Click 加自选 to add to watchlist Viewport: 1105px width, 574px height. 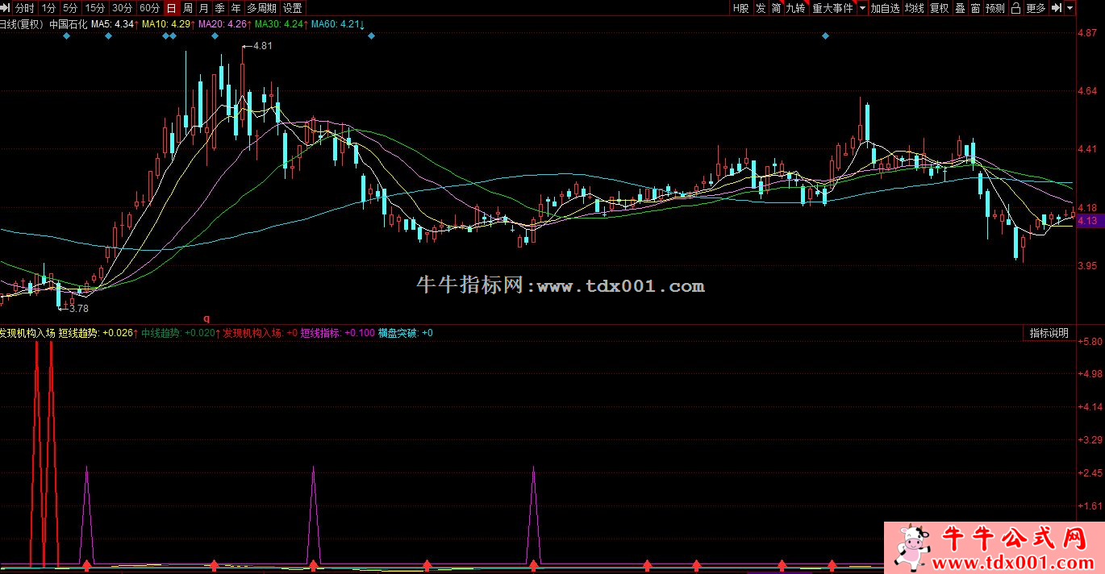click(x=885, y=8)
